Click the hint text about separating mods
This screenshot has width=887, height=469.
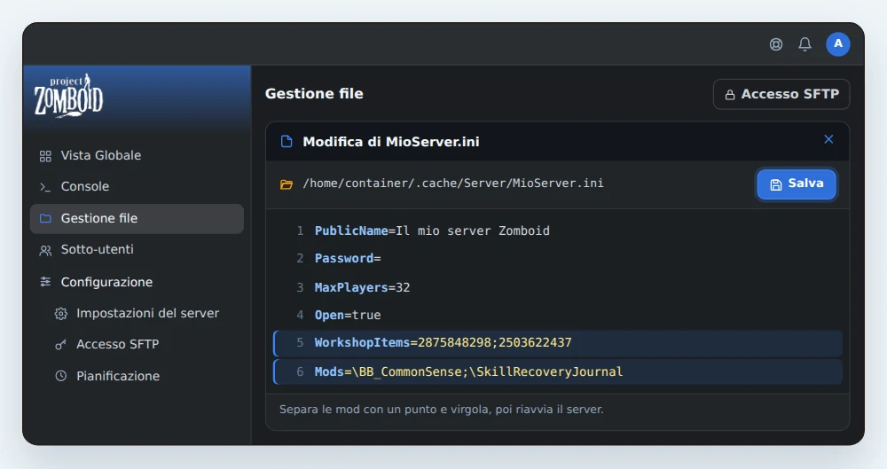[441, 409]
